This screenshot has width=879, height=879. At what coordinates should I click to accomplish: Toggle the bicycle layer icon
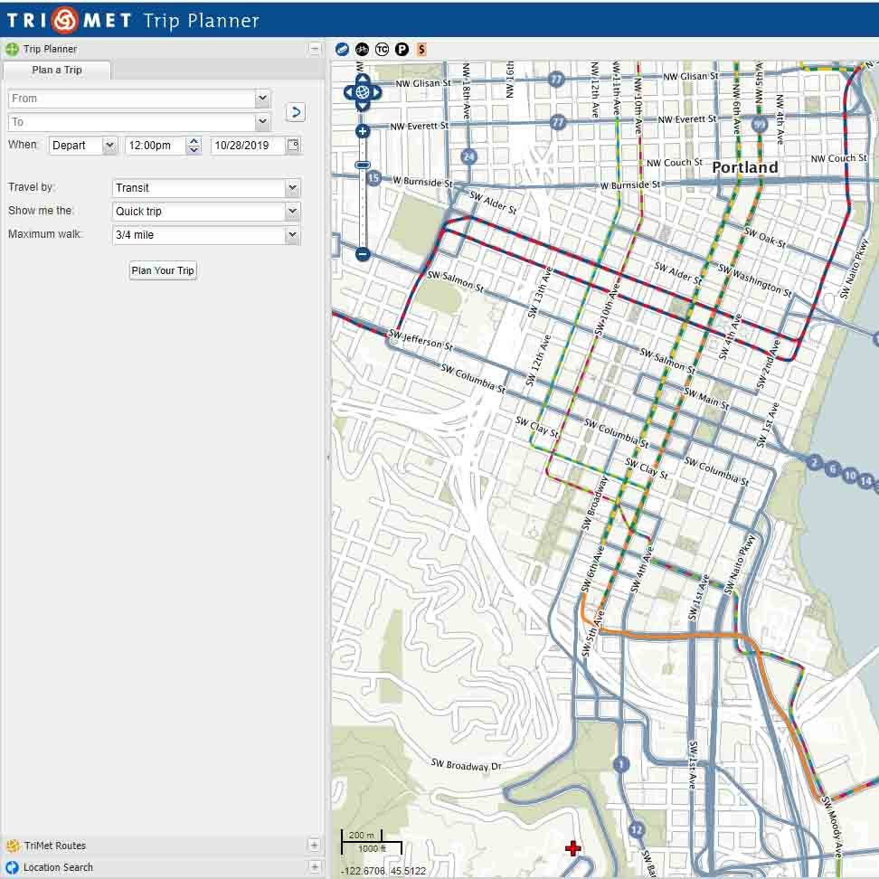point(362,50)
